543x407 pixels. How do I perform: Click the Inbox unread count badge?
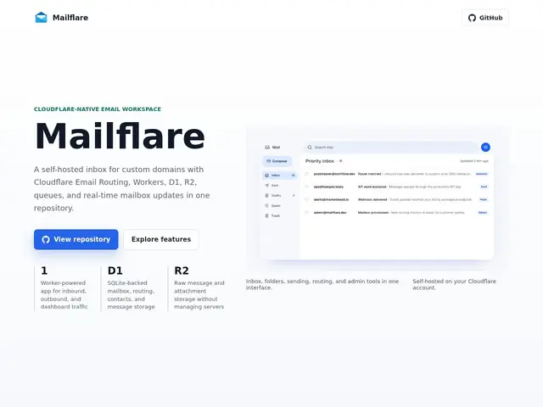pyautogui.click(x=294, y=176)
